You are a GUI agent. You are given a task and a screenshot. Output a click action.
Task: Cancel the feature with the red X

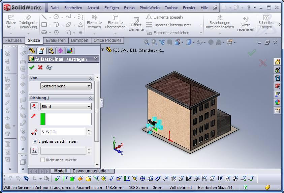pos(40,67)
